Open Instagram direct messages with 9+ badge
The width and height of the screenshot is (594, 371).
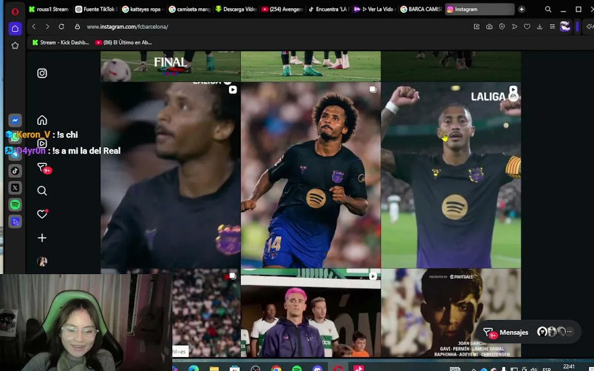coord(43,167)
